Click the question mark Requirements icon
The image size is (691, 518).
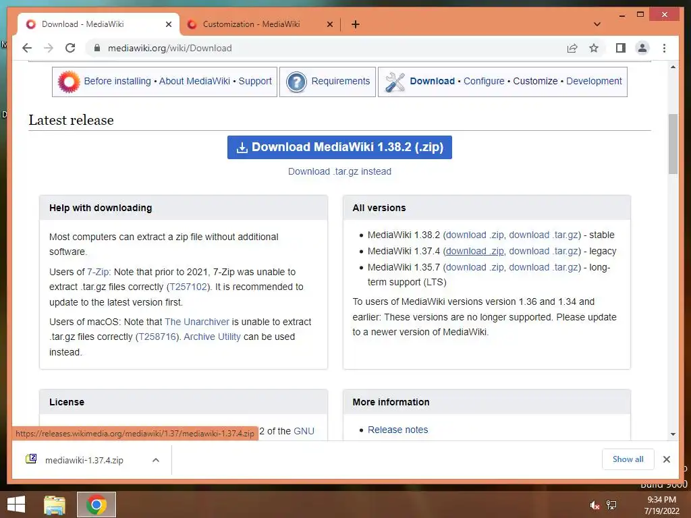click(296, 82)
